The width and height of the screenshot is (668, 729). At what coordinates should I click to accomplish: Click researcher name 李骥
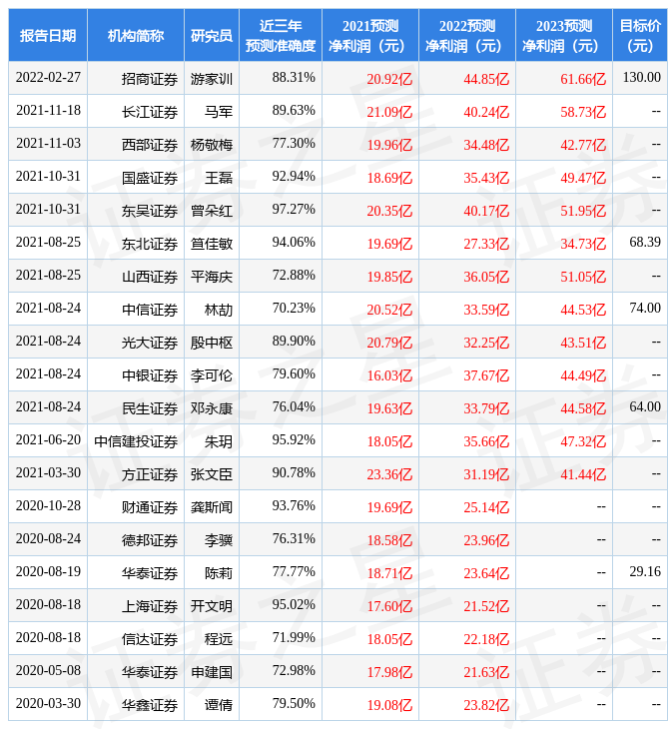click(x=219, y=540)
